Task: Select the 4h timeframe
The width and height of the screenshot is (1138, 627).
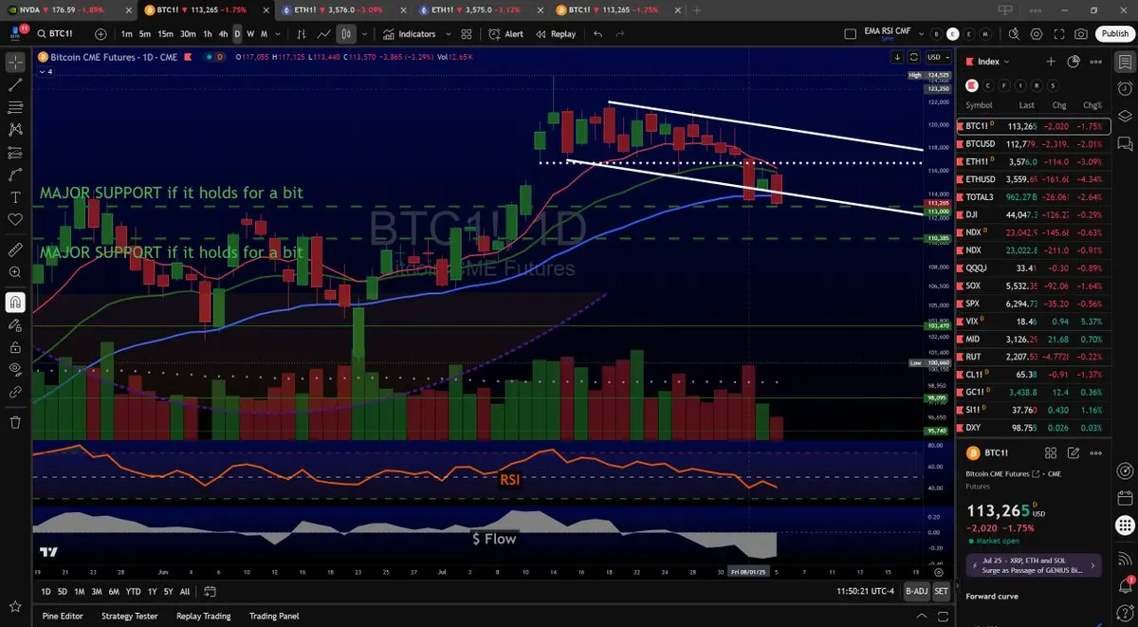Action: 224,33
